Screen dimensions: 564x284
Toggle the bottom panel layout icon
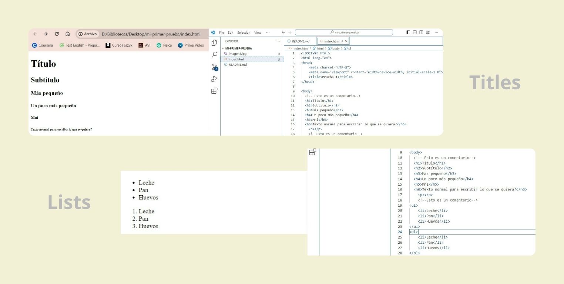415,33
